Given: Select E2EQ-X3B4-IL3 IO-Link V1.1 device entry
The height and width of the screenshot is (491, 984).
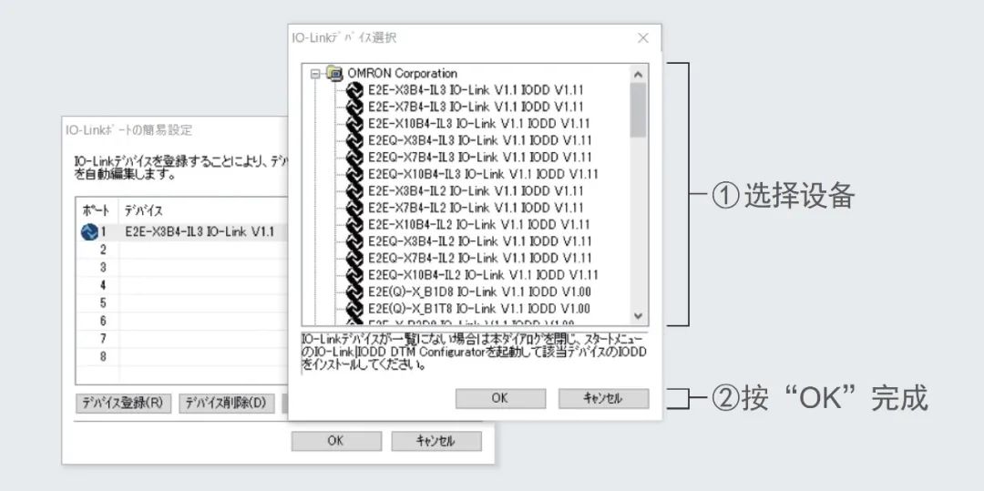Looking at the screenshot, I should 479,140.
